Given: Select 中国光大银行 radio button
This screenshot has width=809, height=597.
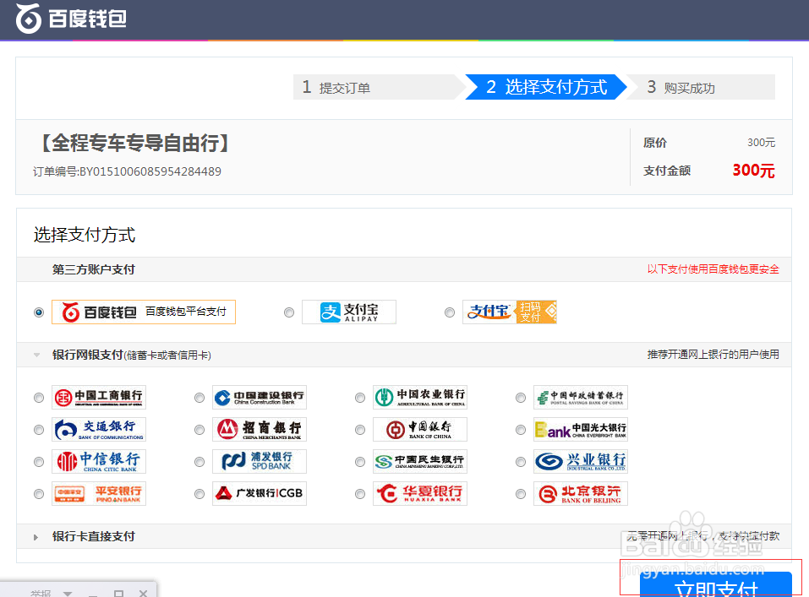Looking at the screenshot, I should (521, 430).
